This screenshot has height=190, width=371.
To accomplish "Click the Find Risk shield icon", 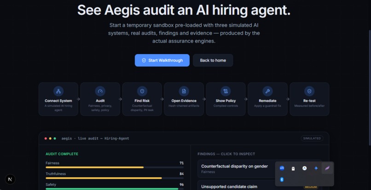I will click(142, 91).
